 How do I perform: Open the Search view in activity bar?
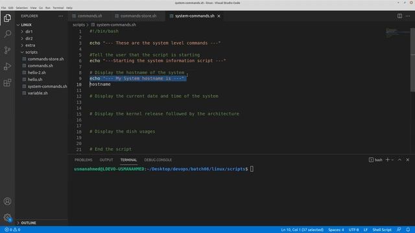[7, 34]
